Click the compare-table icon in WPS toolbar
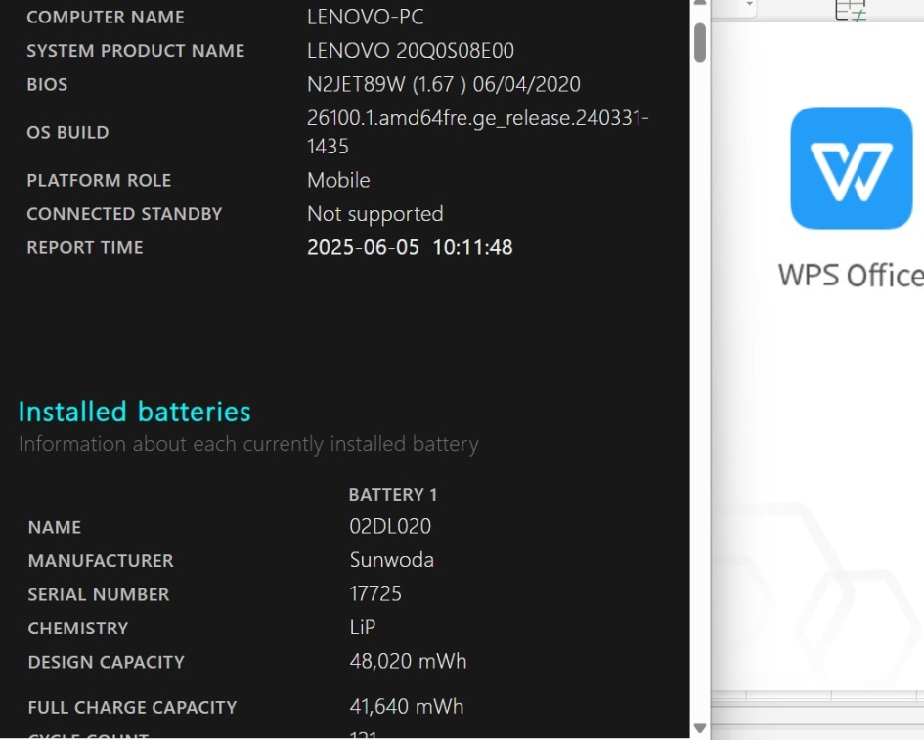The image size is (924, 740). 851,10
